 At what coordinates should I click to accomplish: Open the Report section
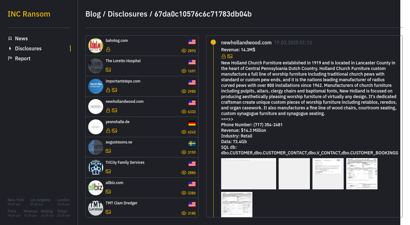point(23,58)
